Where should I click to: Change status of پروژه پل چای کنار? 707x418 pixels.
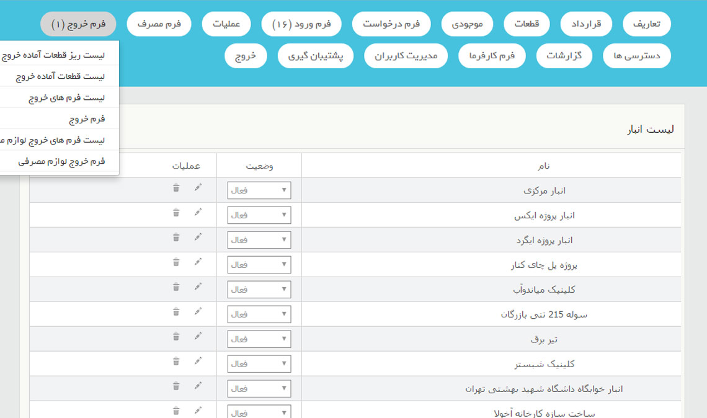pyautogui.click(x=259, y=265)
